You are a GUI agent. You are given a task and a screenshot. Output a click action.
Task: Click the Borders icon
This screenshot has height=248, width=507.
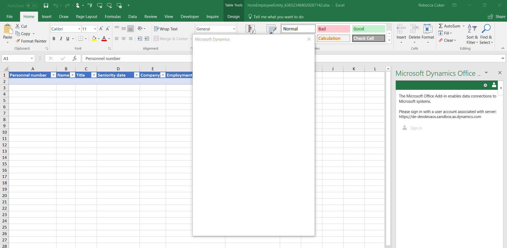(x=81, y=39)
